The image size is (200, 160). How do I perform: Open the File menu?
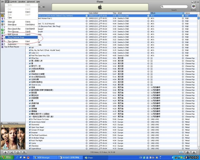[2, 2]
